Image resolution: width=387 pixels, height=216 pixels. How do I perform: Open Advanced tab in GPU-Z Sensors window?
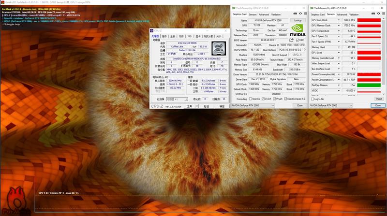point(342,14)
